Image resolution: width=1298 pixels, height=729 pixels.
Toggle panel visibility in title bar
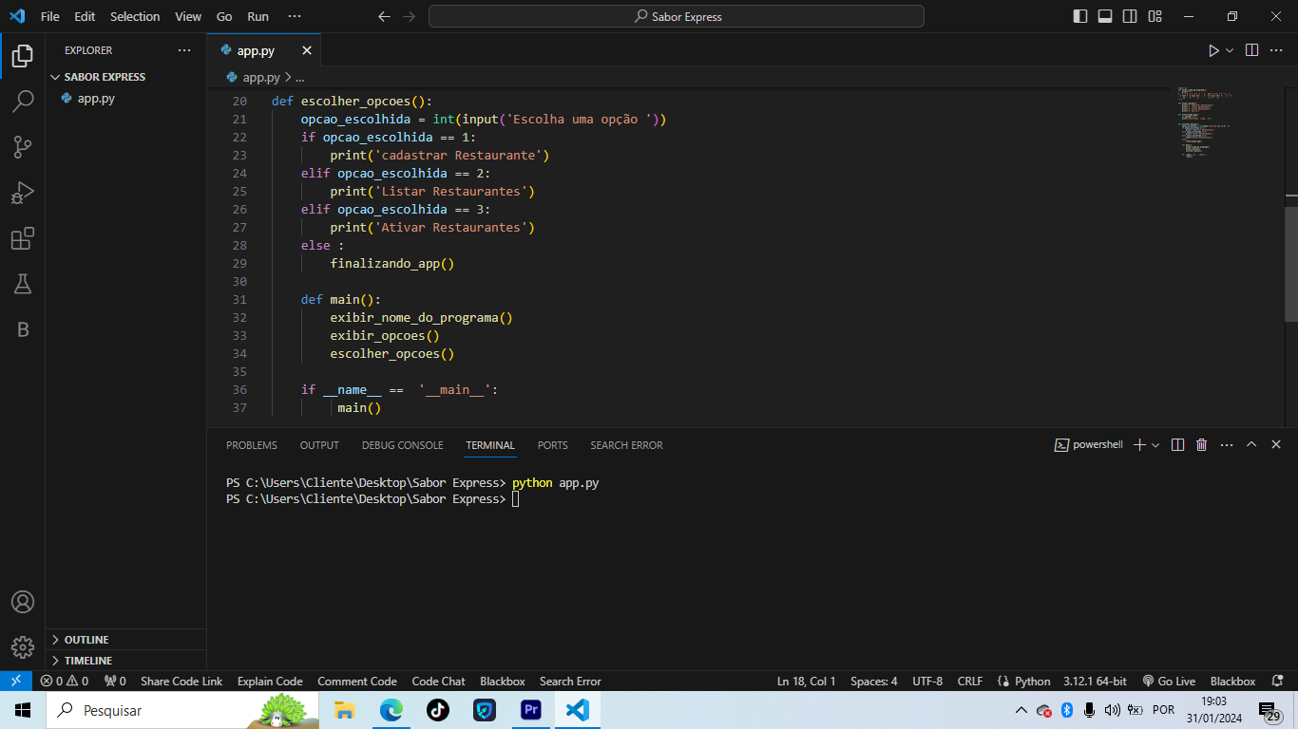tap(1105, 16)
